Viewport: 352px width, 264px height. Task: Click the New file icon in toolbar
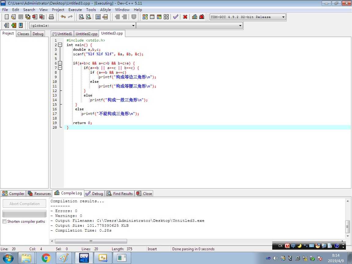7,17
